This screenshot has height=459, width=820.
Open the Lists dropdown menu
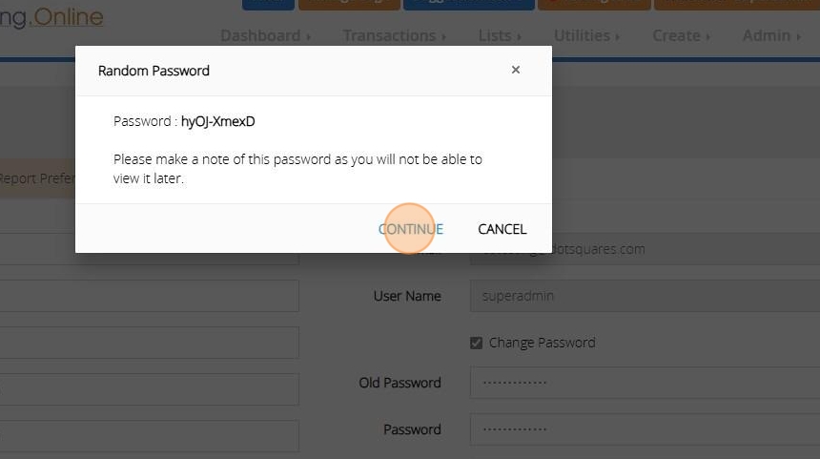[500, 35]
